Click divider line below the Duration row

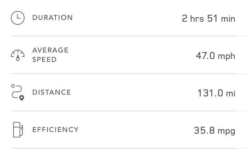tap(123, 36)
